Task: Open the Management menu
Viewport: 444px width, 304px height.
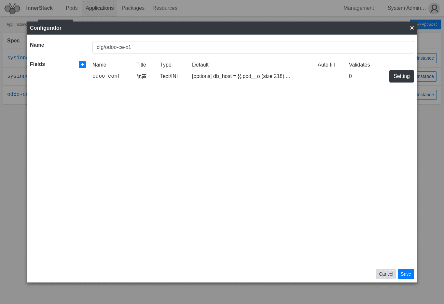Action: coord(359,8)
